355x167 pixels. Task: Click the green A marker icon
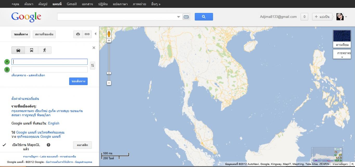tap(7, 62)
